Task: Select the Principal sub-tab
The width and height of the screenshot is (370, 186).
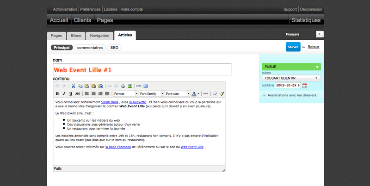Action: tap(62, 48)
